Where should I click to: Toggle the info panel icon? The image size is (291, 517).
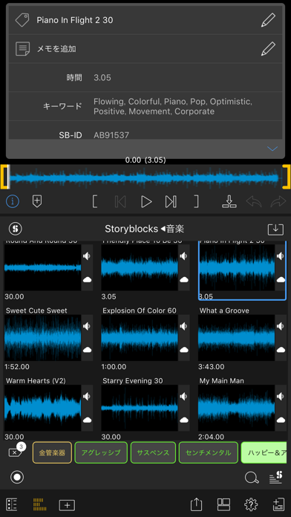coord(13,201)
